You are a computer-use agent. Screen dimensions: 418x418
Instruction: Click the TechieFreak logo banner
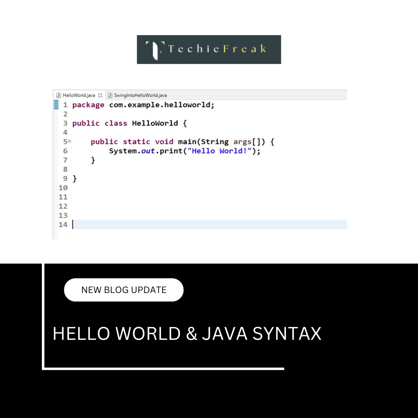(209, 50)
